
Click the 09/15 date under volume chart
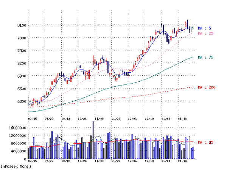33,161
